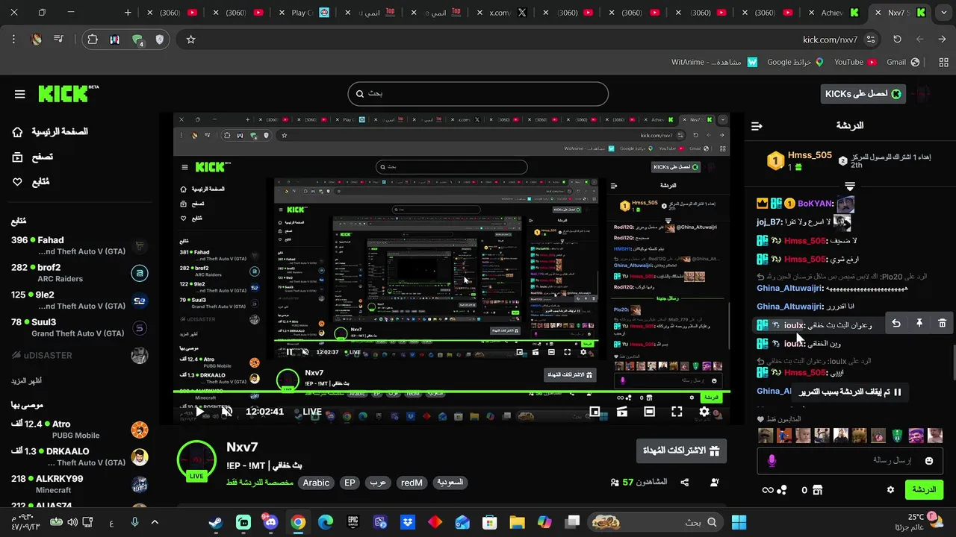This screenshot has height=537, width=956.
Task: Share the Nxv7 stream
Action: coord(685,483)
